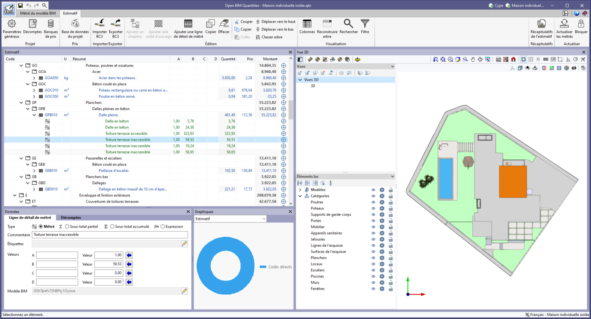Click Classer arbre
This screenshot has width=591, height=319.
tap(269, 37)
